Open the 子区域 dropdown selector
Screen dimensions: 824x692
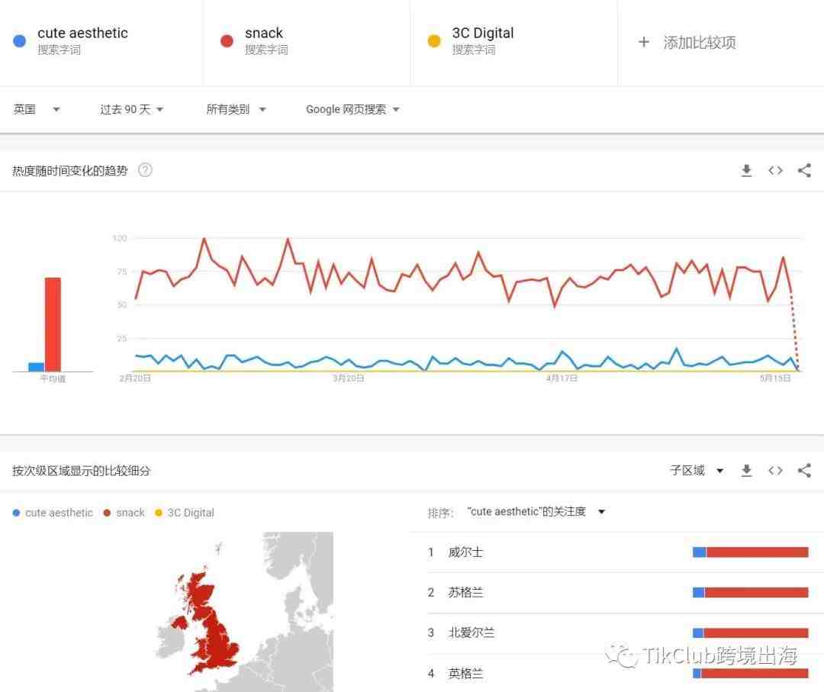pos(697,470)
